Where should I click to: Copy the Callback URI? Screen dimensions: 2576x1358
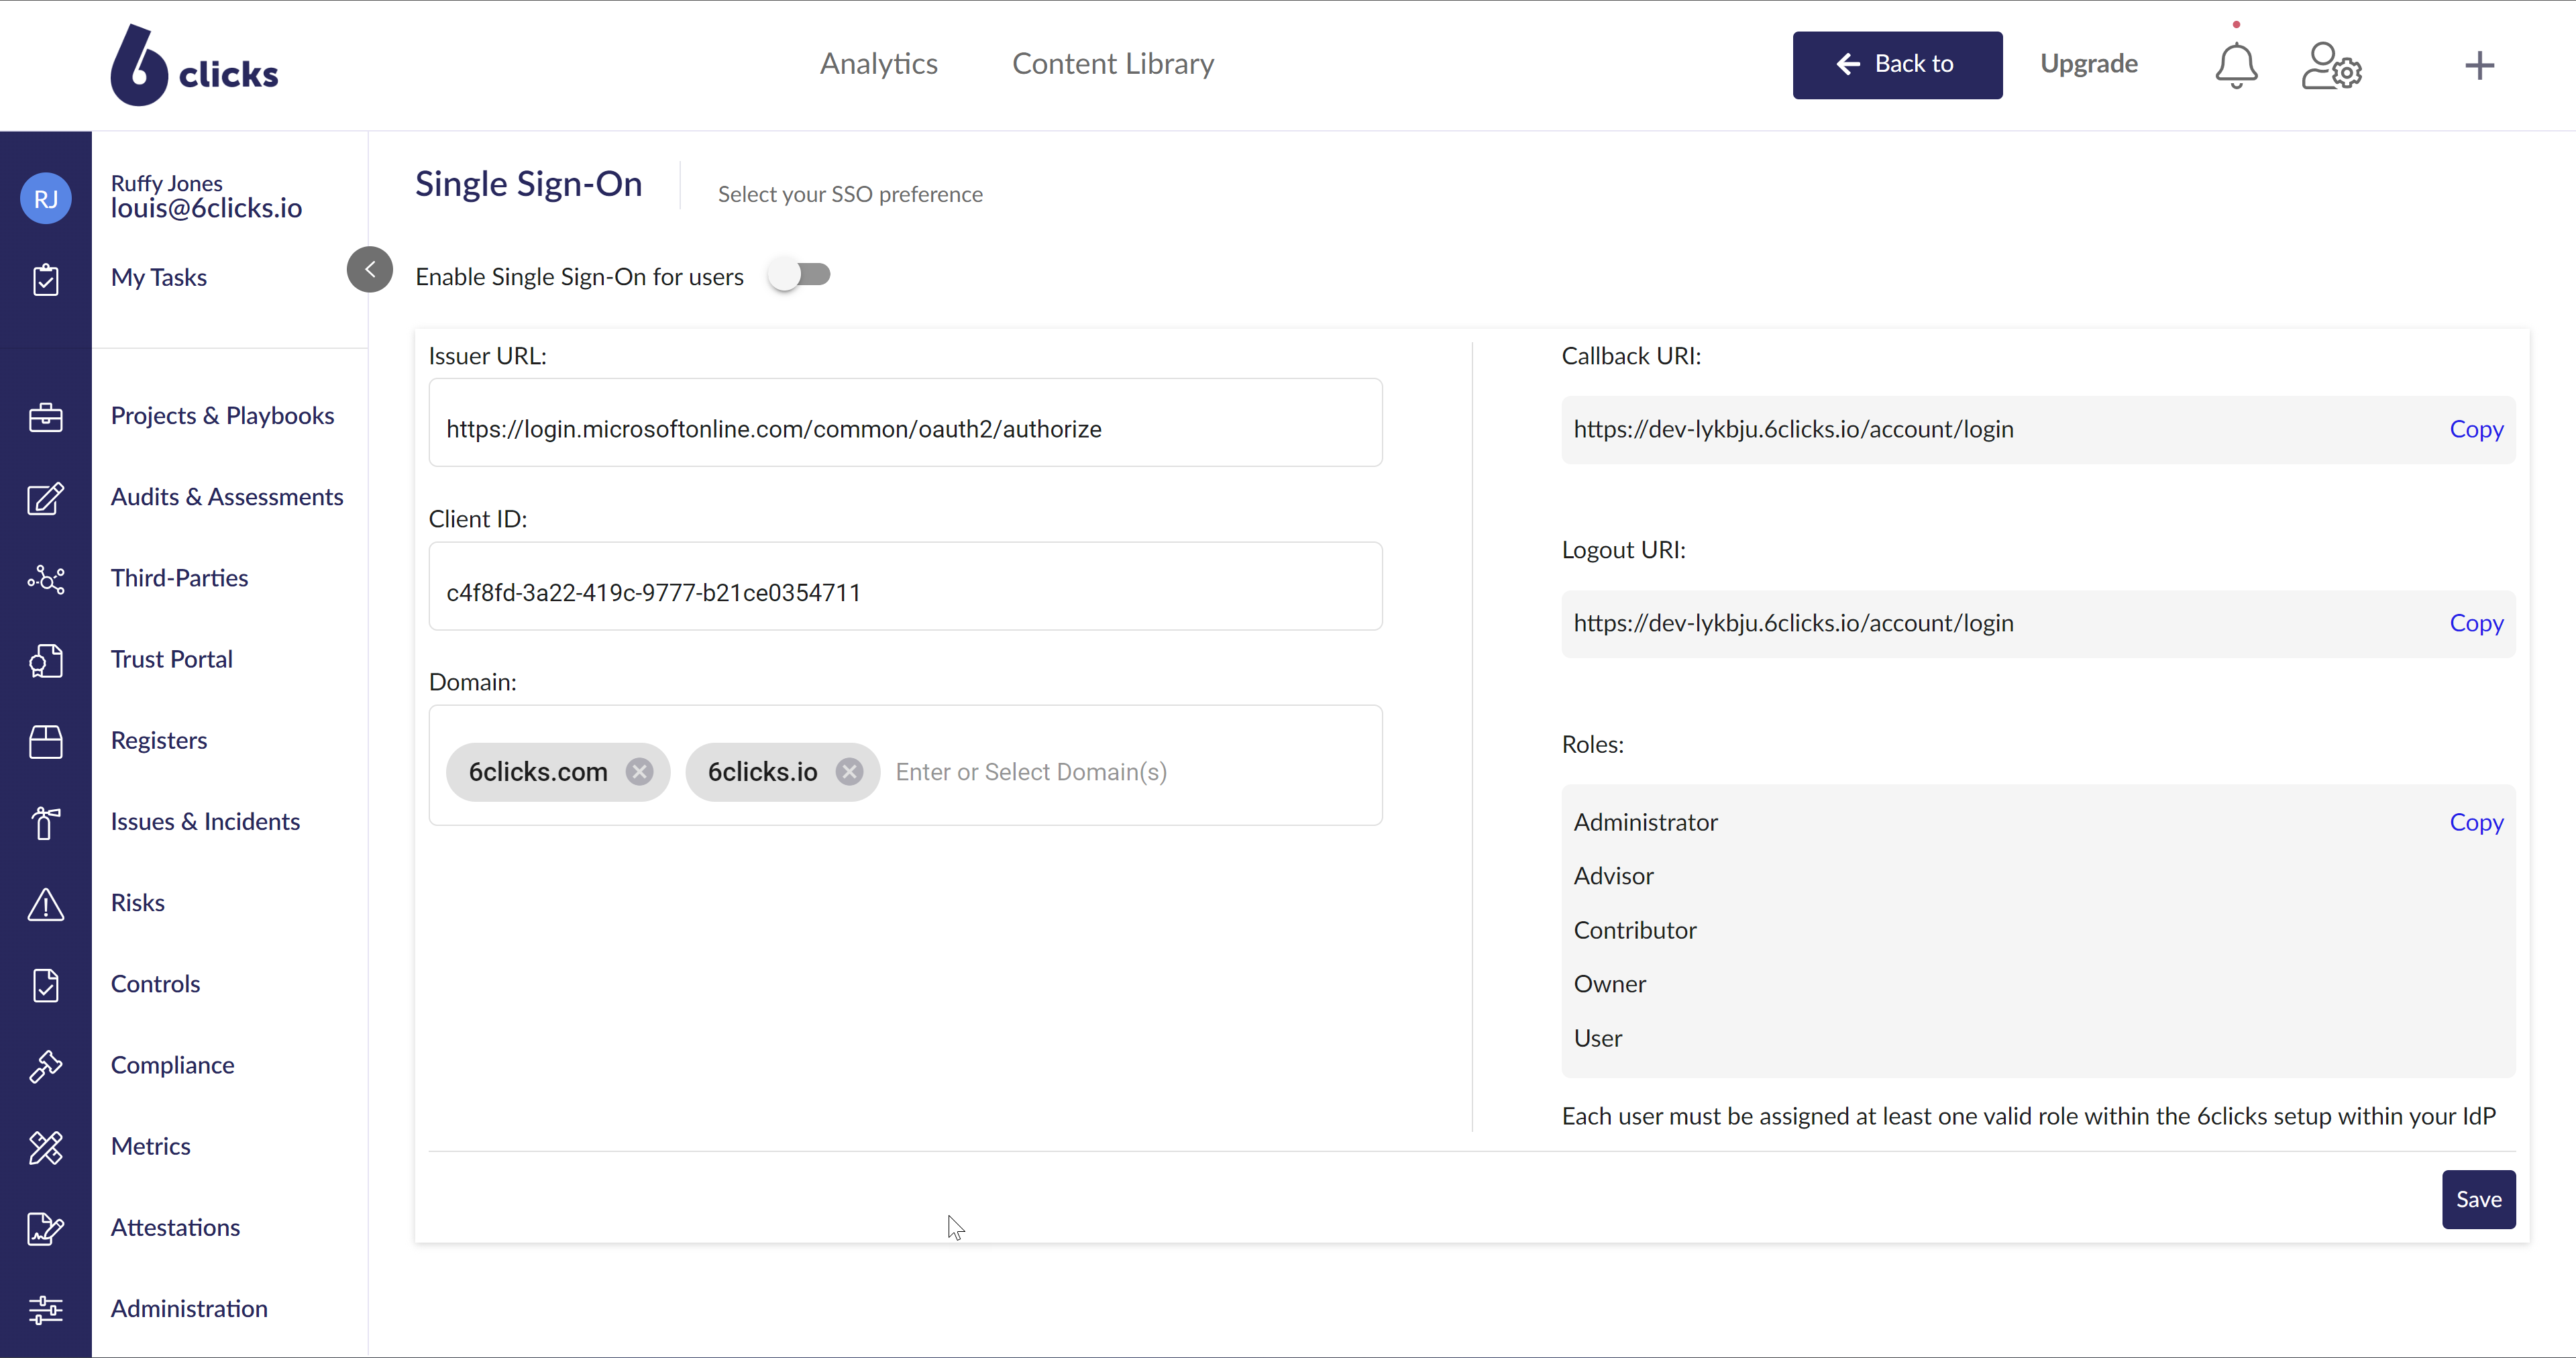(2476, 429)
